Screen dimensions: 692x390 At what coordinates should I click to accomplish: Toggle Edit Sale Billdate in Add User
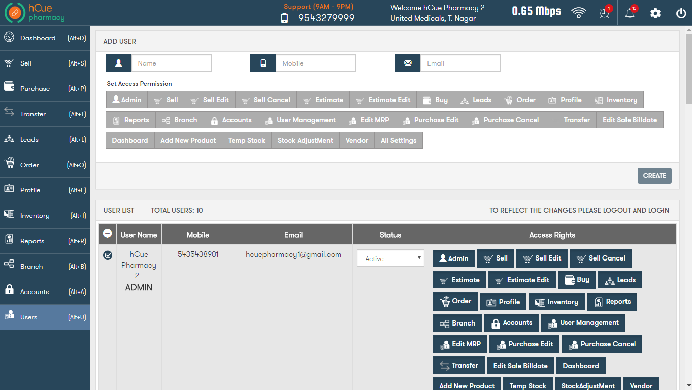coord(630,120)
